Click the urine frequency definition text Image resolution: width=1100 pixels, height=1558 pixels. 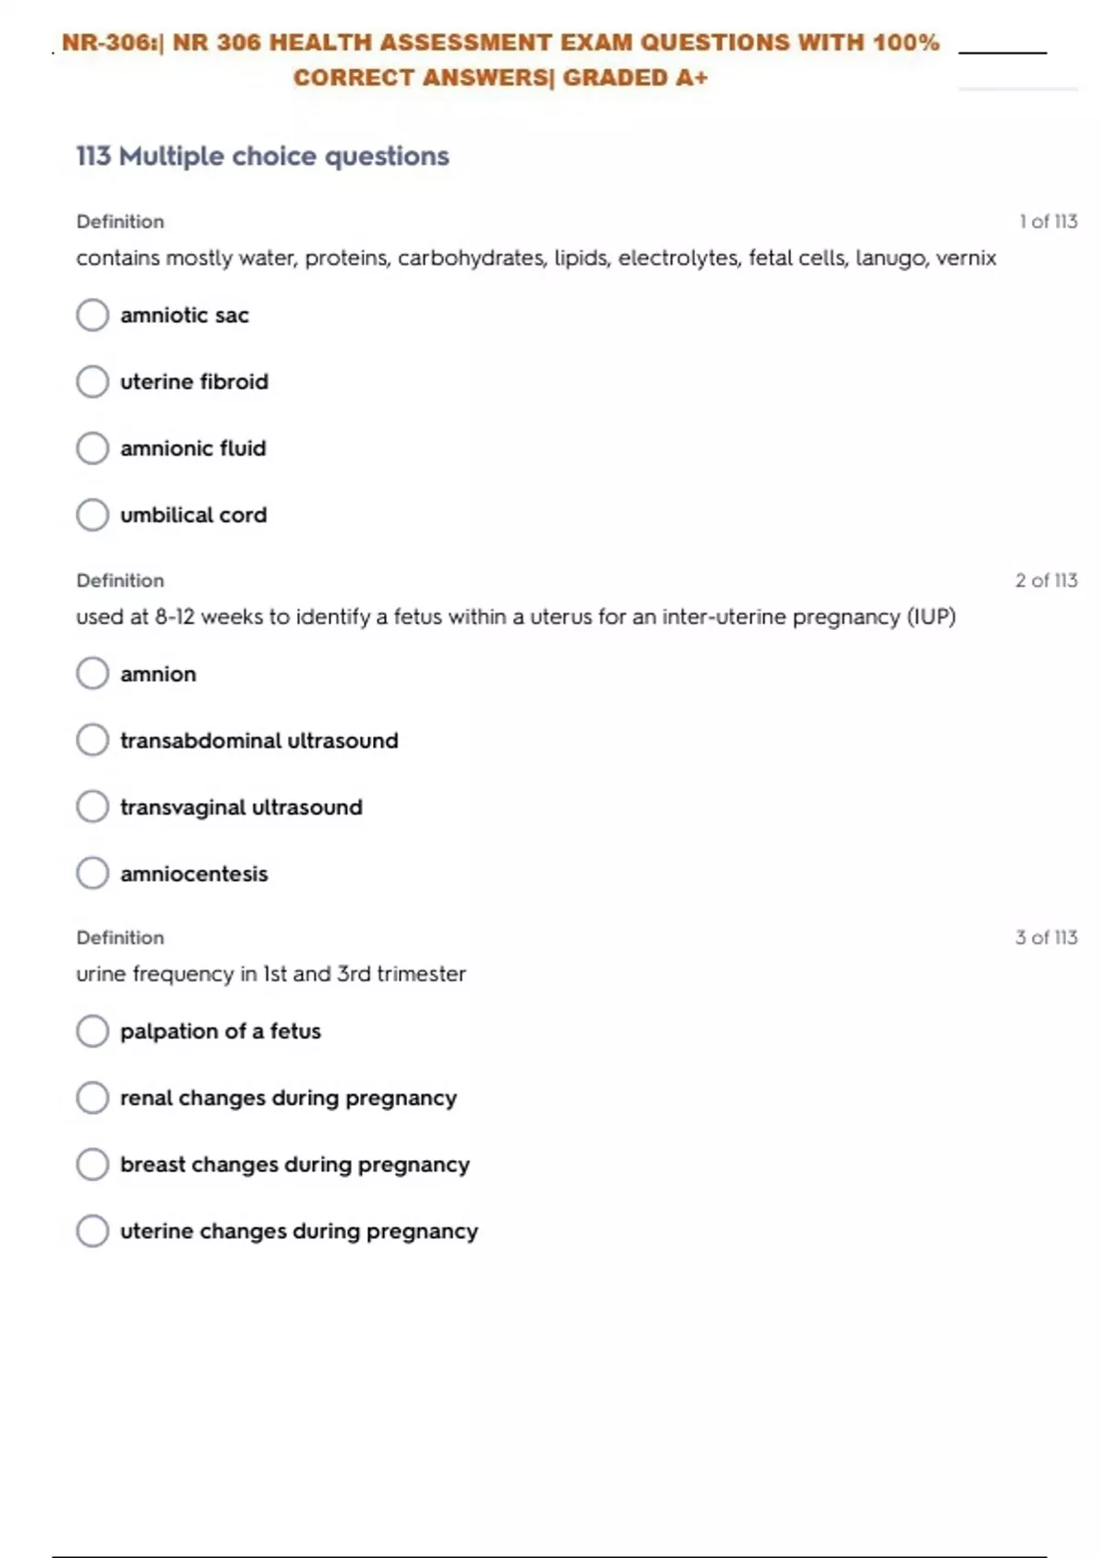click(x=270, y=974)
